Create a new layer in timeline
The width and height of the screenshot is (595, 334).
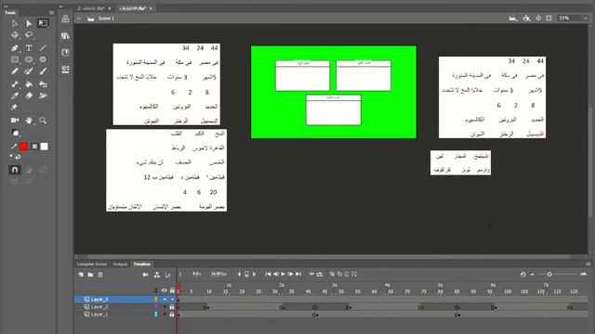click(x=81, y=275)
